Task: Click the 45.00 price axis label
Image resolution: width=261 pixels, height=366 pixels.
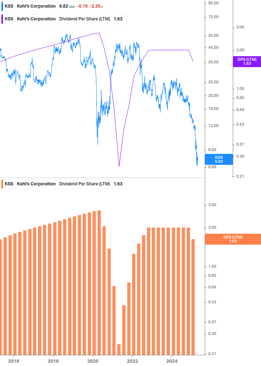Action: (213, 47)
